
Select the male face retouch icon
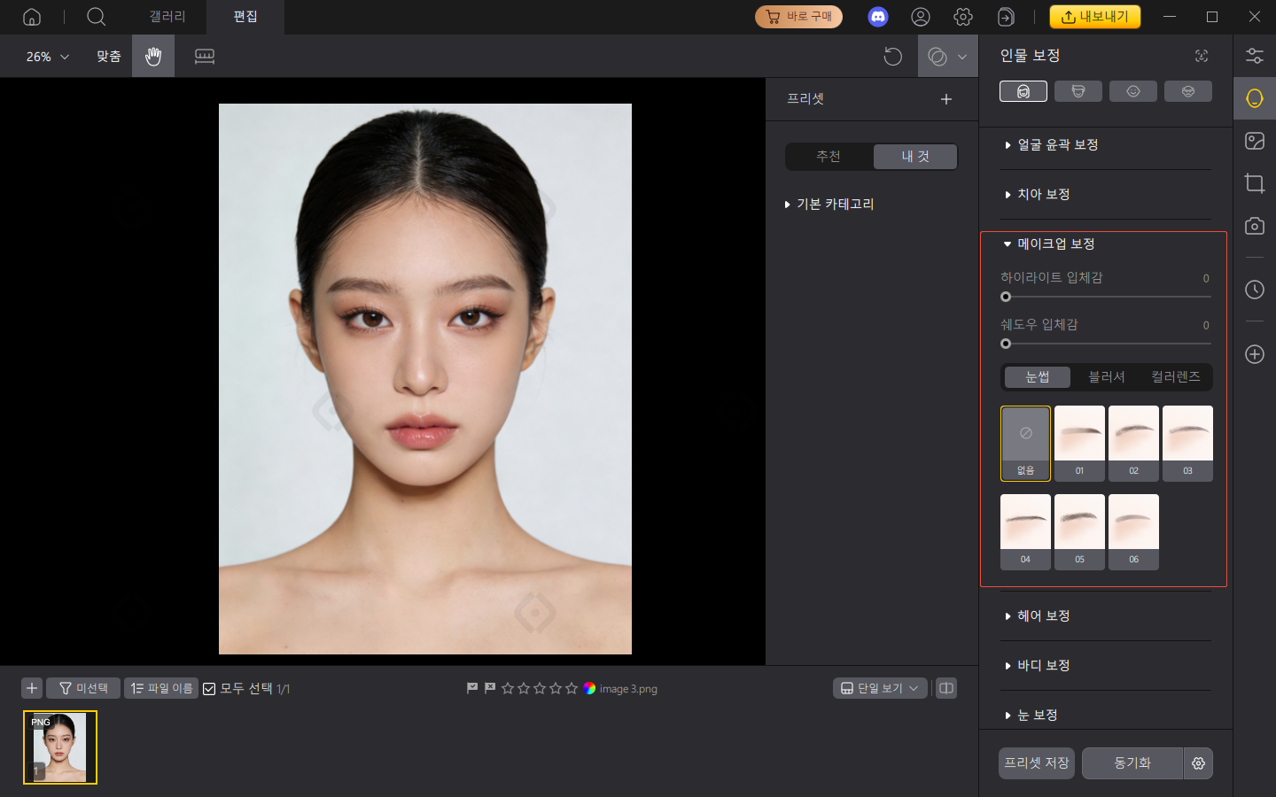tap(1078, 90)
